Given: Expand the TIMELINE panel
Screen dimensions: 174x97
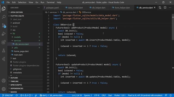Looking at the screenshot, I should (x=14, y=81).
